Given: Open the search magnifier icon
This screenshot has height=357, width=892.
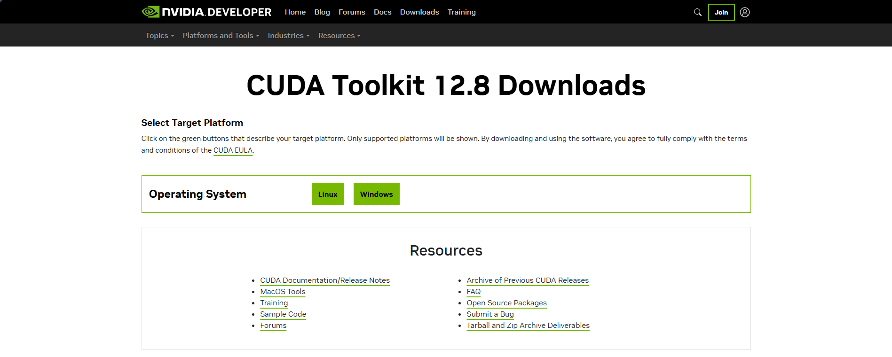Looking at the screenshot, I should pyautogui.click(x=698, y=12).
